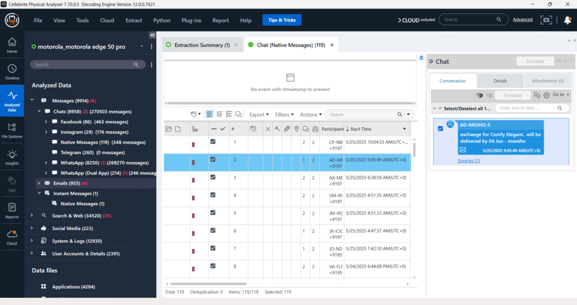Screen dimensions: 577x305
Task: Click the Enter text to filter field
Action: [x=531, y=108]
